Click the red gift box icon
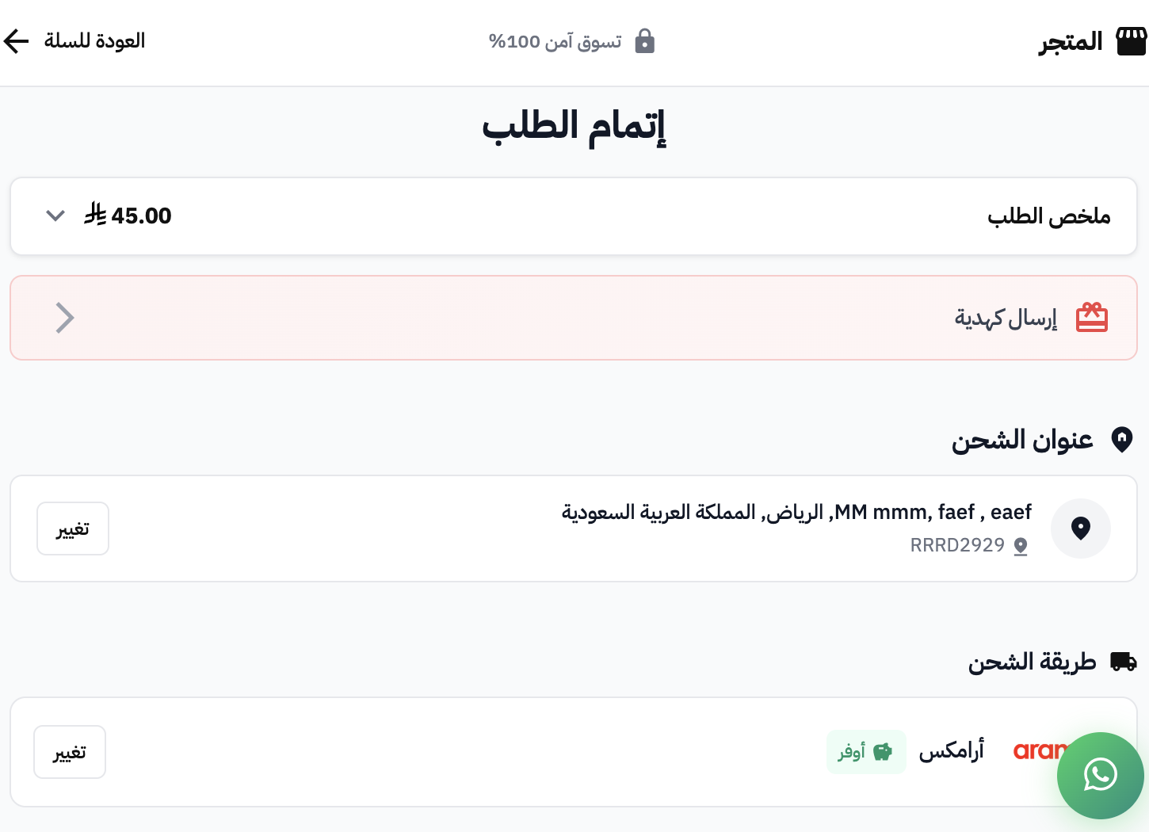This screenshot has width=1149, height=832. pos(1091,318)
